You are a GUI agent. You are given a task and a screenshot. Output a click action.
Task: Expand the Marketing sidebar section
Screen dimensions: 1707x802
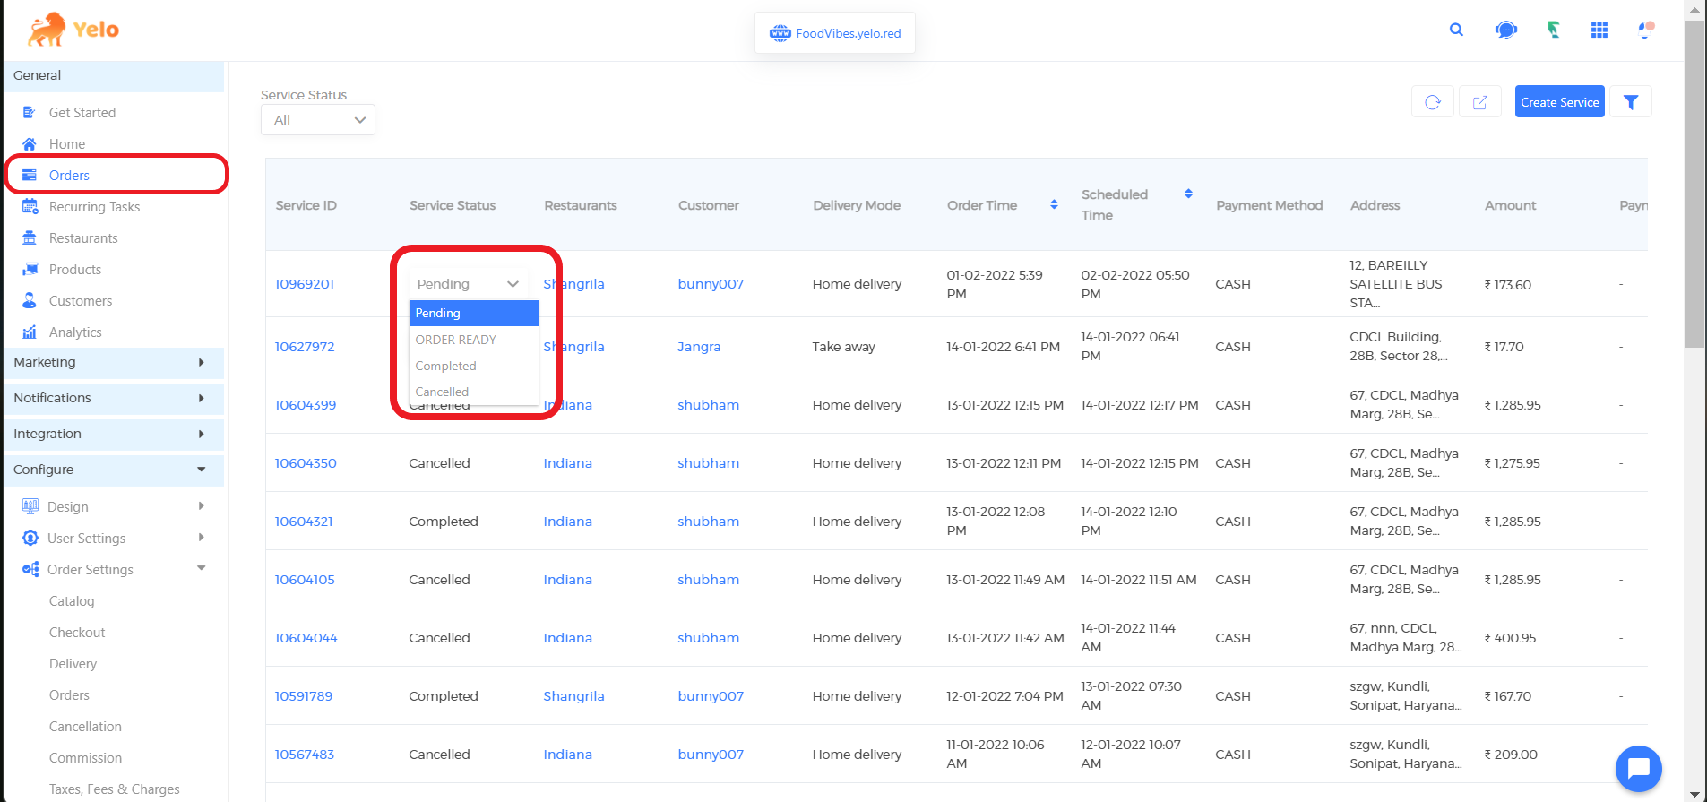pos(113,362)
